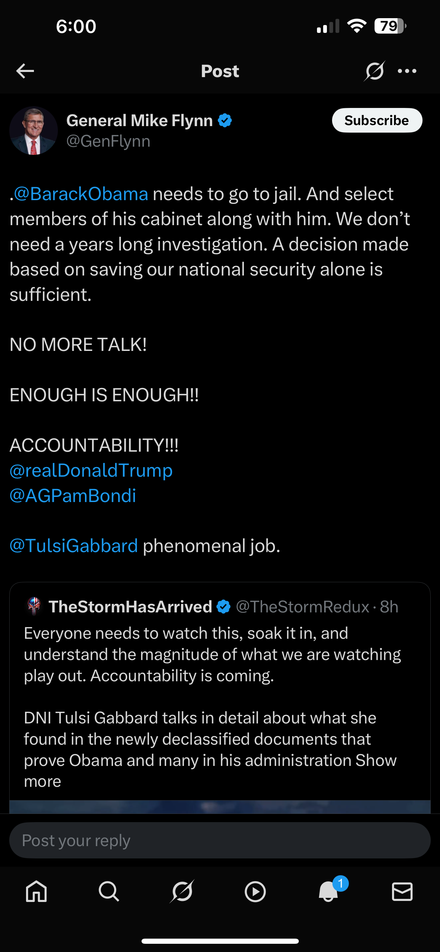440x952 pixels.
Task: Open the @TulsiGabbard mention link
Action: pyautogui.click(x=74, y=546)
